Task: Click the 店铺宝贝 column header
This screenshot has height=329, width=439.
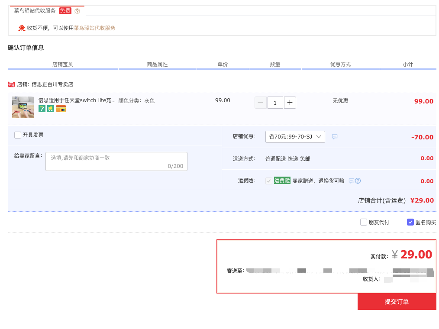Action: (x=63, y=65)
